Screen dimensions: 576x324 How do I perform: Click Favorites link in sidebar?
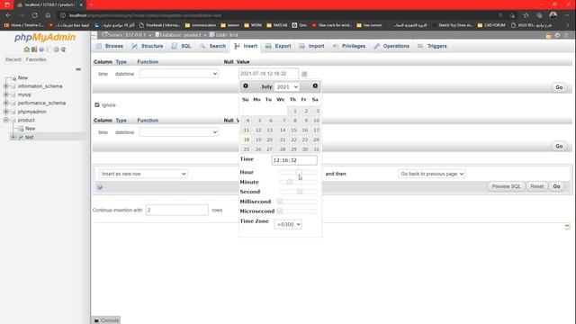click(36, 59)
